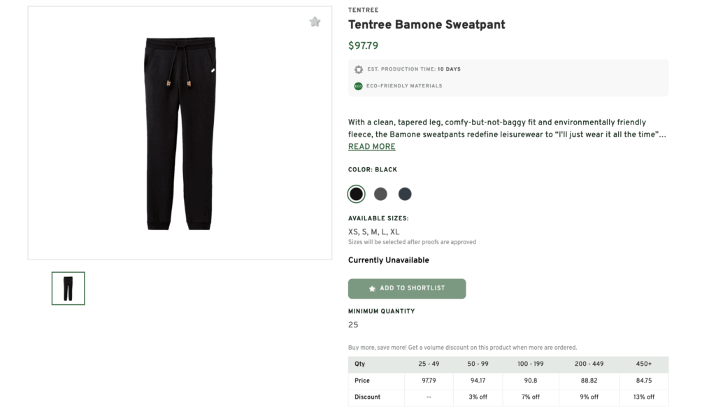The width and height of the screenshot is (716, 412).
Task: Select the gray color swatch
Action: click(380, 194)
